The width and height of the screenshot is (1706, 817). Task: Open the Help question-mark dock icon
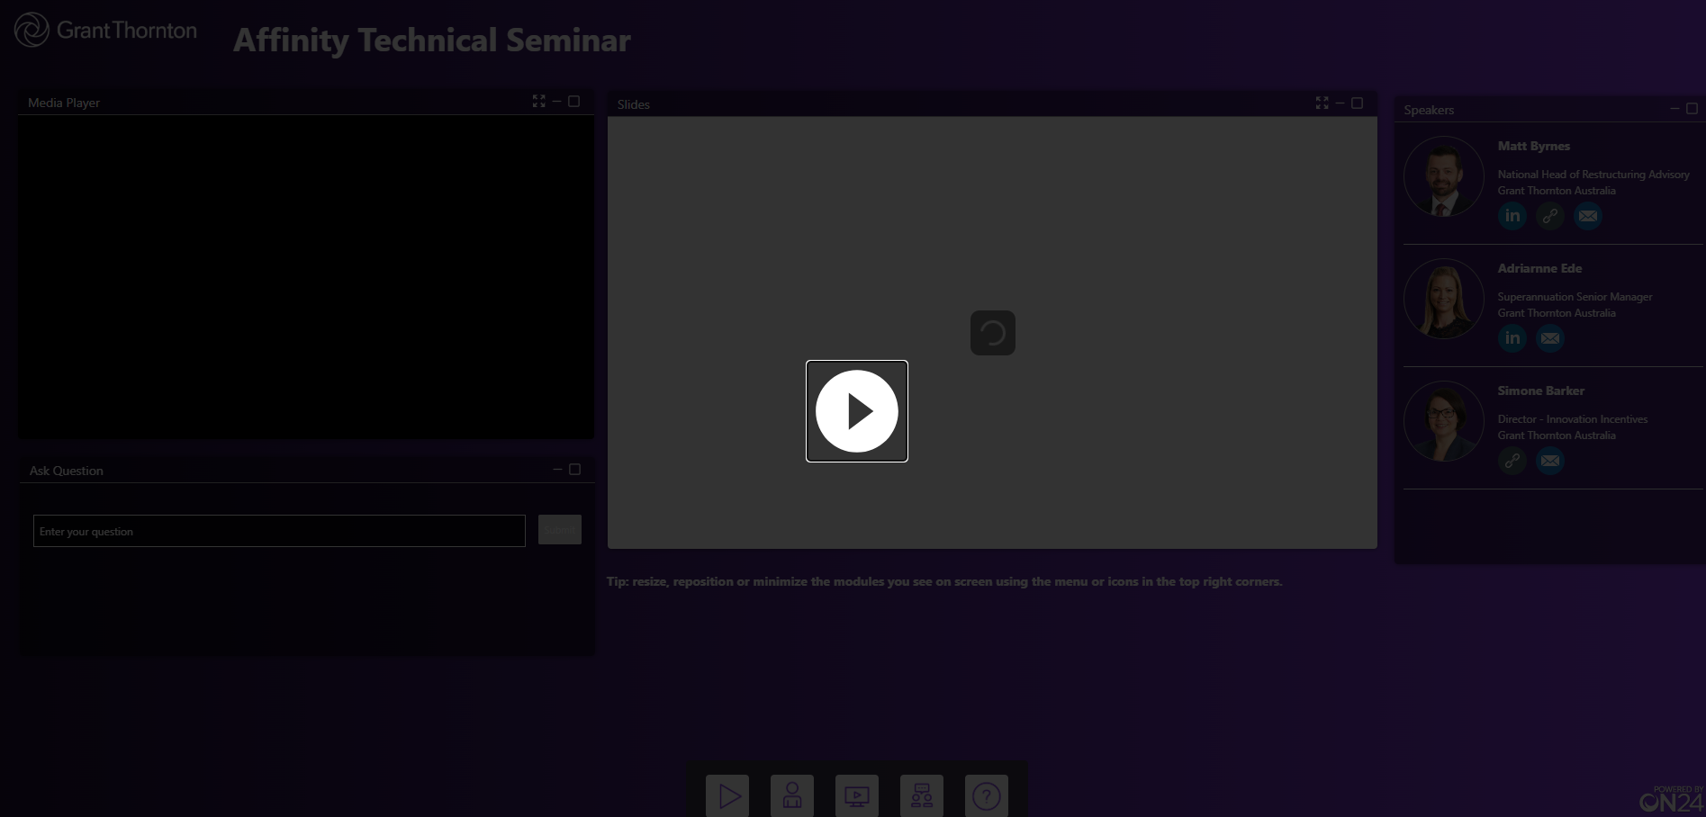pos(987,795)
